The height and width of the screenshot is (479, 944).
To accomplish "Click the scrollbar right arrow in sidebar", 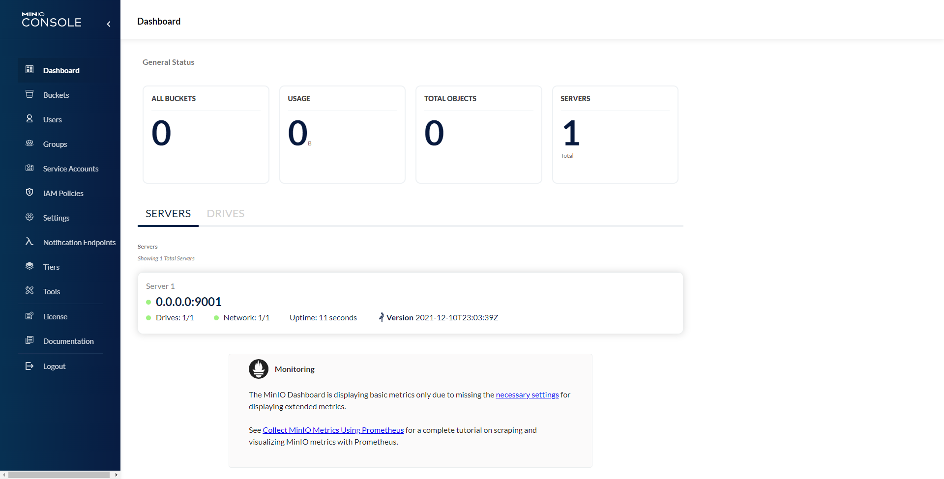I will [116, 475].
